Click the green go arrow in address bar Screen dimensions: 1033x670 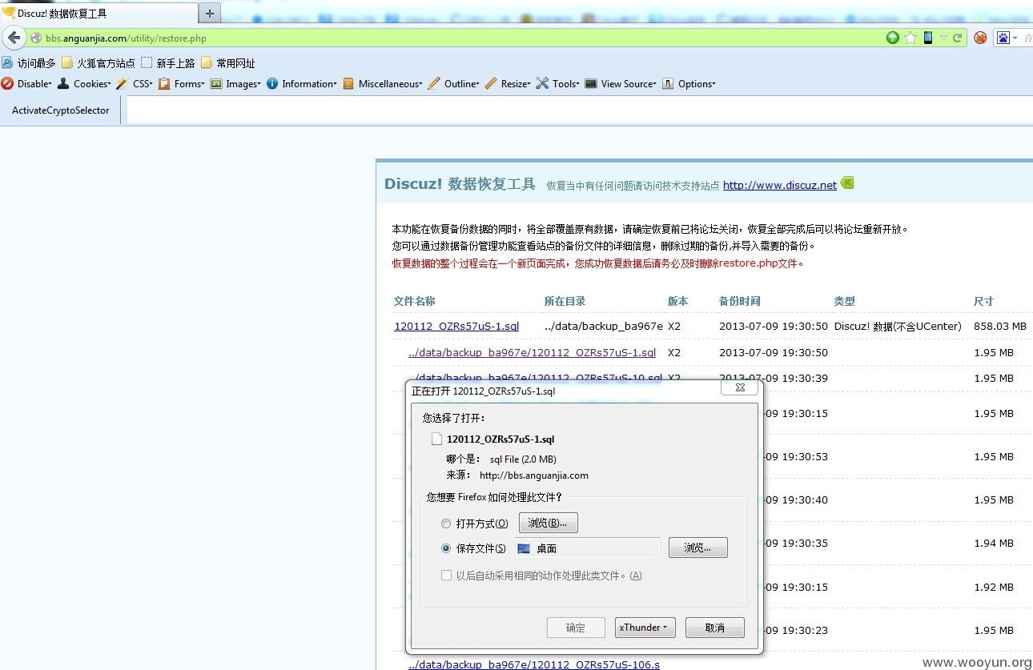[x=893, y=38]
